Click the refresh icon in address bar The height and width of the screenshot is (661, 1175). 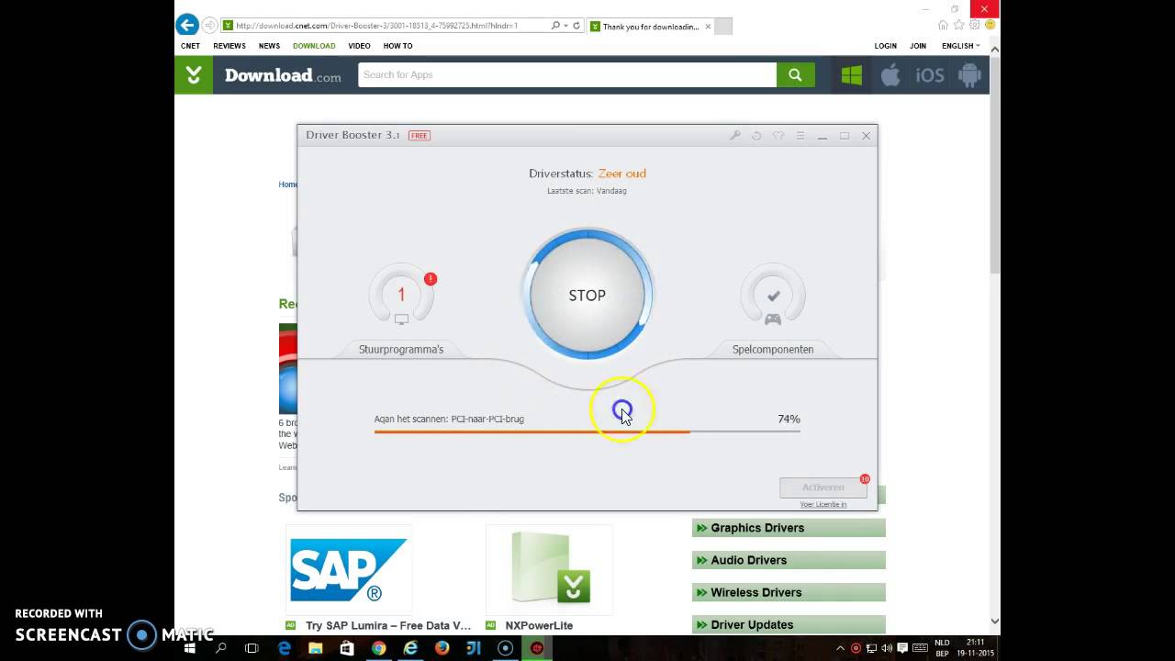coord(576,26)
